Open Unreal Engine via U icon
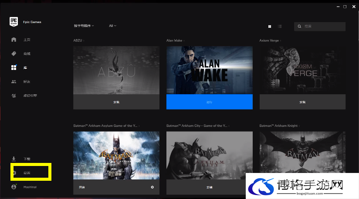The image size is (359, 199). pos(14,96)
